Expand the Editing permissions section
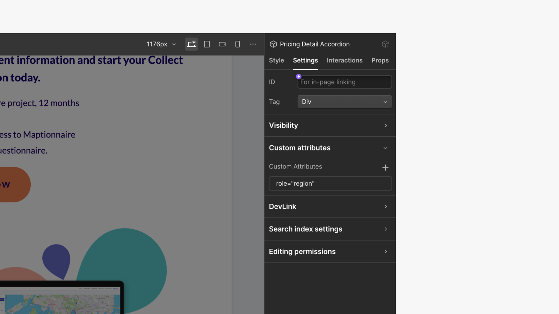Image resolution: width=559 pixels, height=314 pixels. pos(330,252)
